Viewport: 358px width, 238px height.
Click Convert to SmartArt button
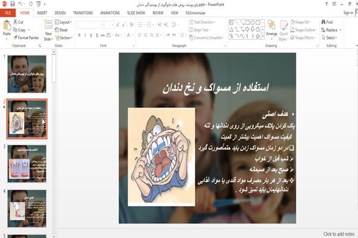click(206, 38)
